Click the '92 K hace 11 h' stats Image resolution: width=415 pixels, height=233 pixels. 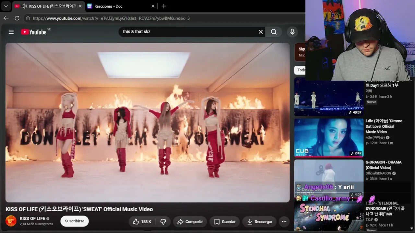(x=379, y=225)
